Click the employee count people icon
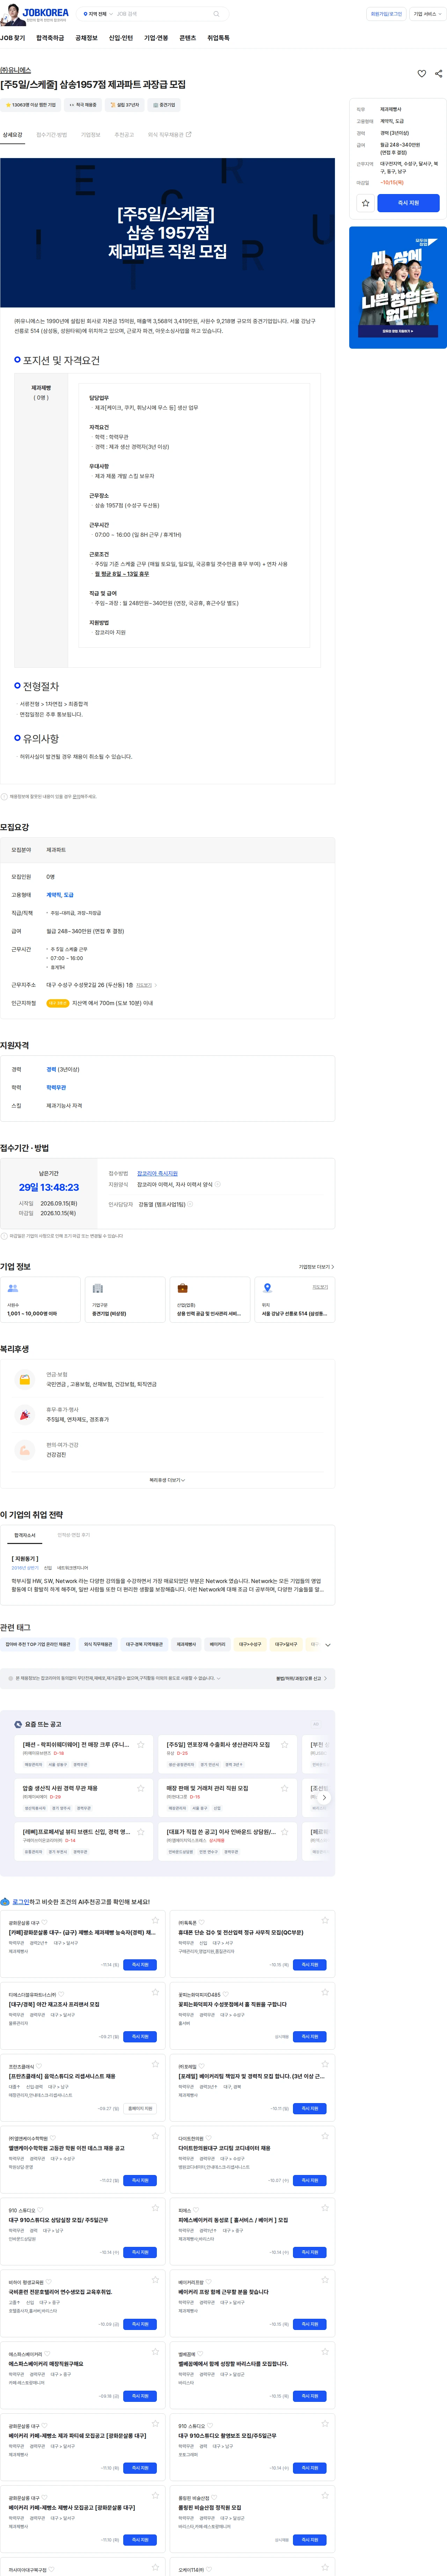The width and height of the screenshot is (447, 2576). (13, 1288)
